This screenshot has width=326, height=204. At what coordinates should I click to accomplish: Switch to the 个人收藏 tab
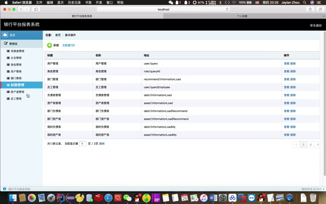coord(242,16)
